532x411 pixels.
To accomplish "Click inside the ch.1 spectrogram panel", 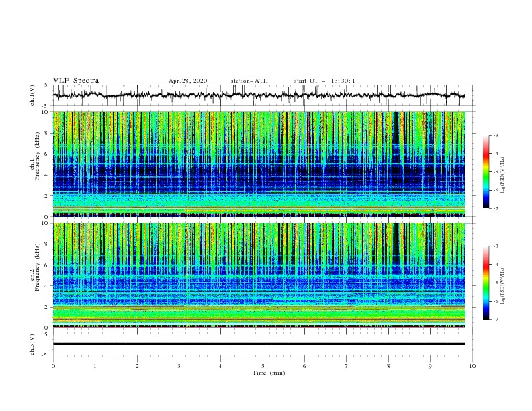I will tap(259, 164).
